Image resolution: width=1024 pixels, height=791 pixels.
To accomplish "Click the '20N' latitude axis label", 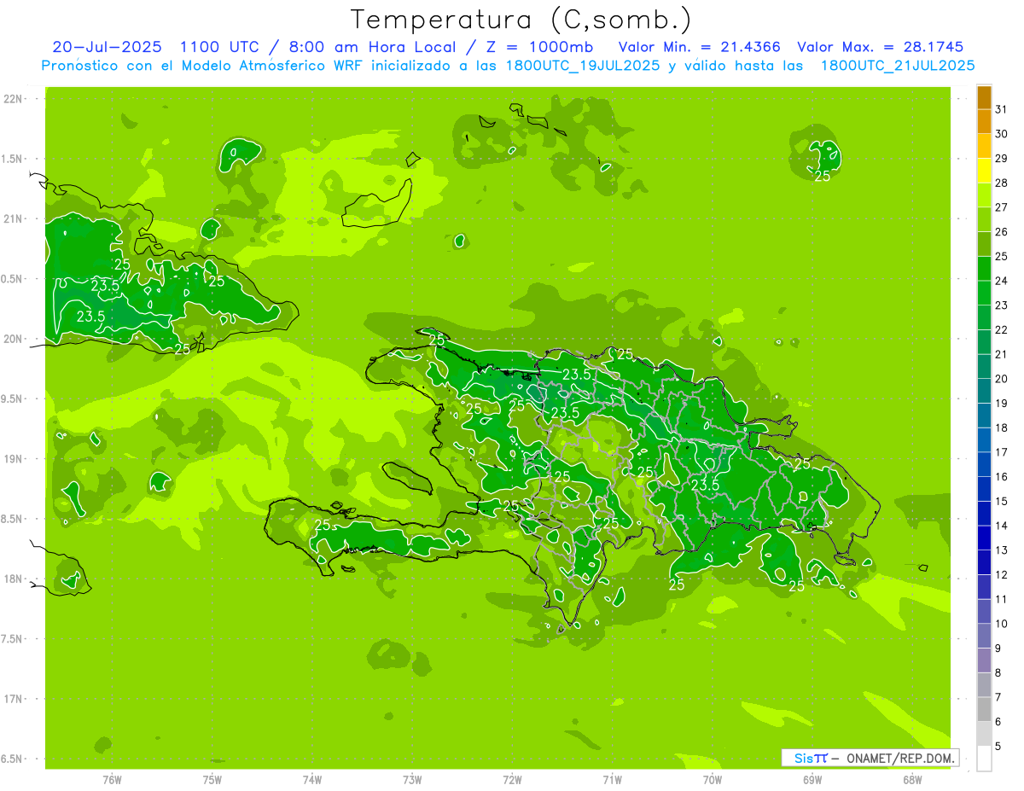I will (13, 340).
